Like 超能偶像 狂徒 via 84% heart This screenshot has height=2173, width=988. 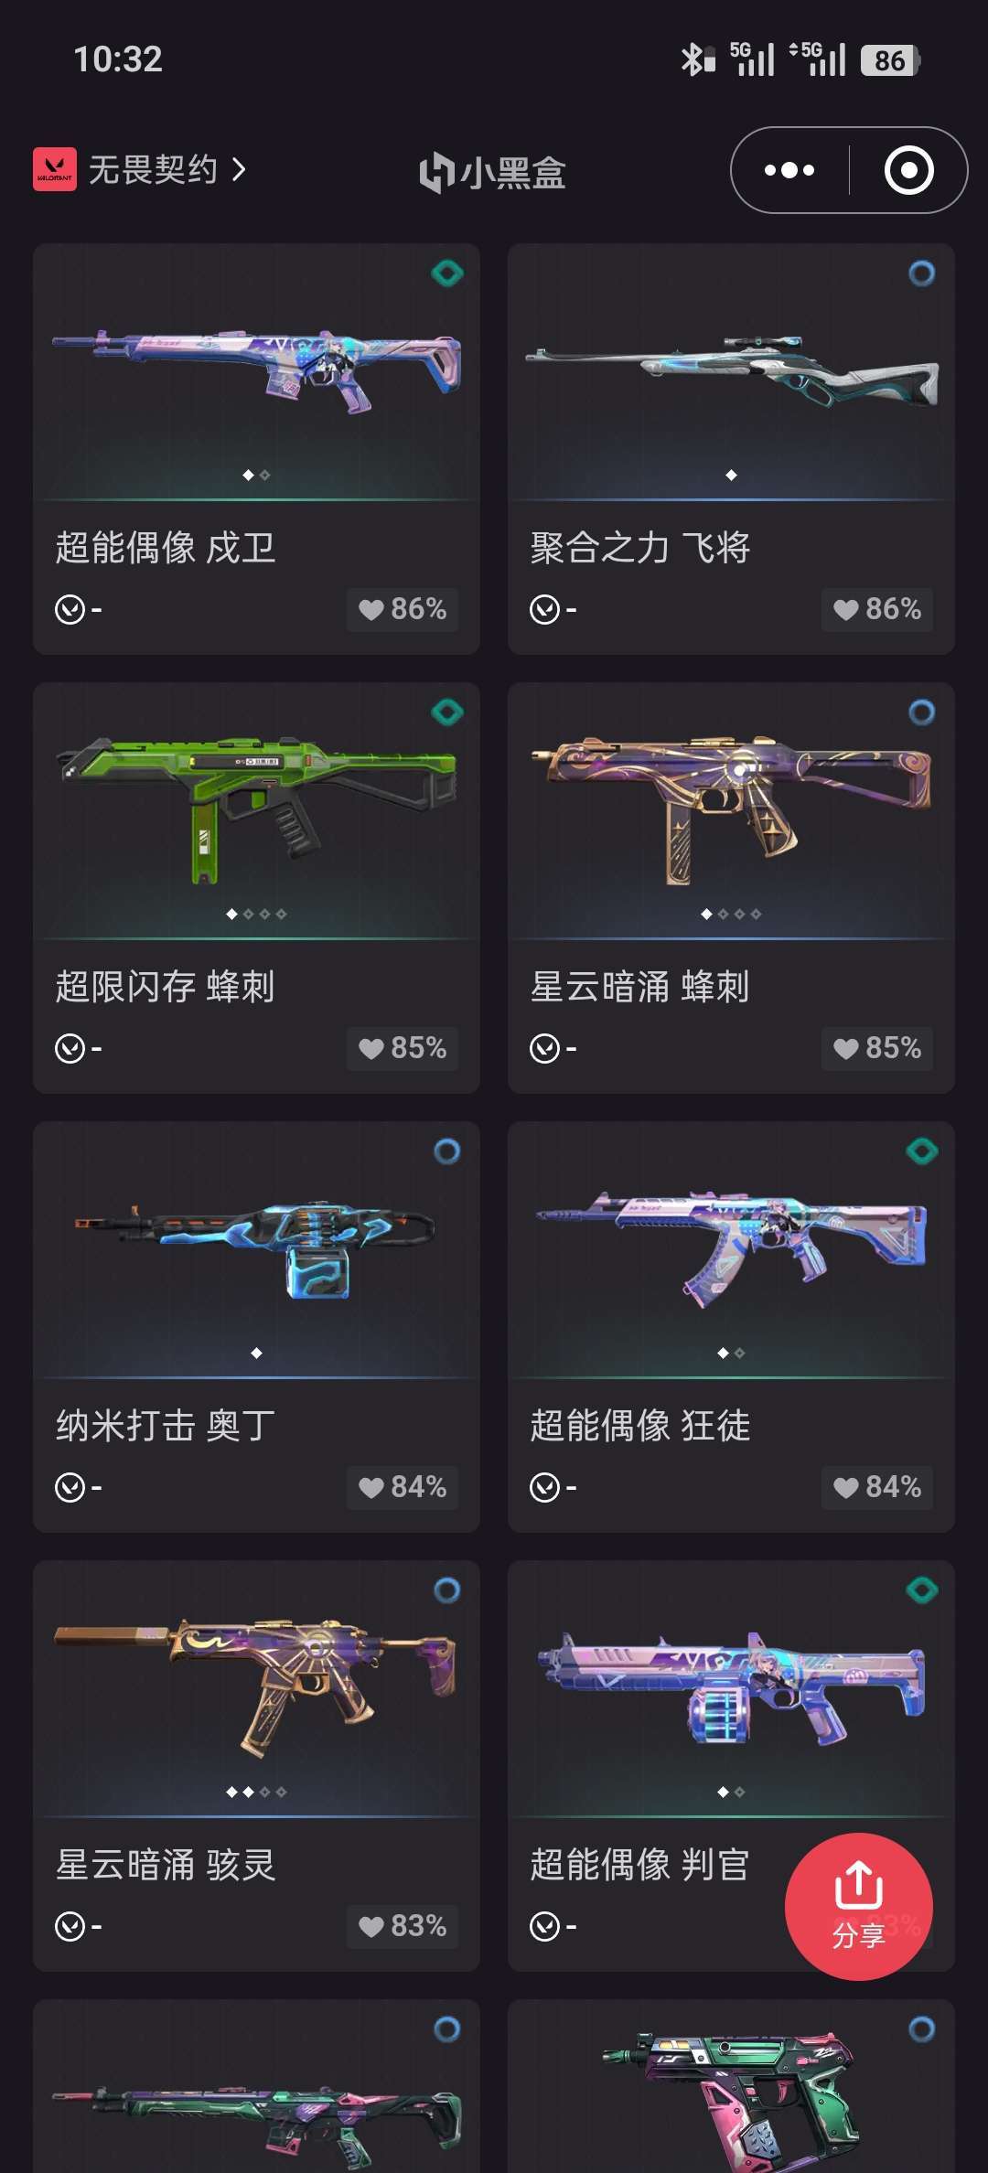pyautogui.click(x=877, y=1487)
